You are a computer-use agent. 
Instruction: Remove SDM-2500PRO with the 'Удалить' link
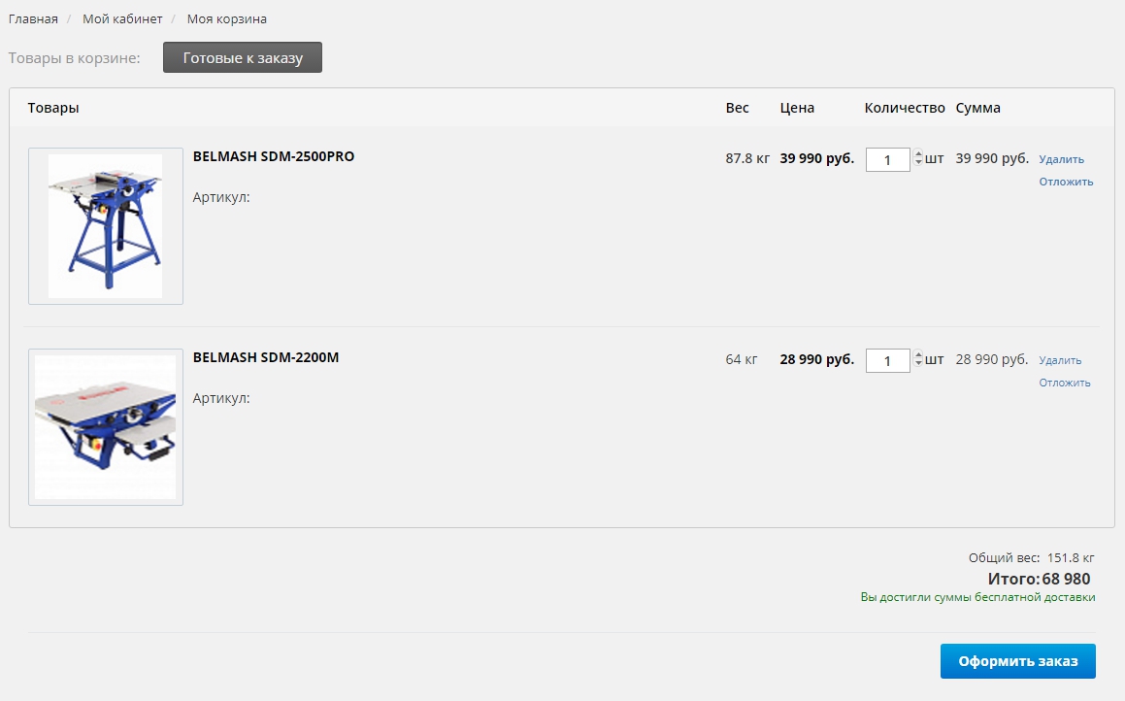1061,159
